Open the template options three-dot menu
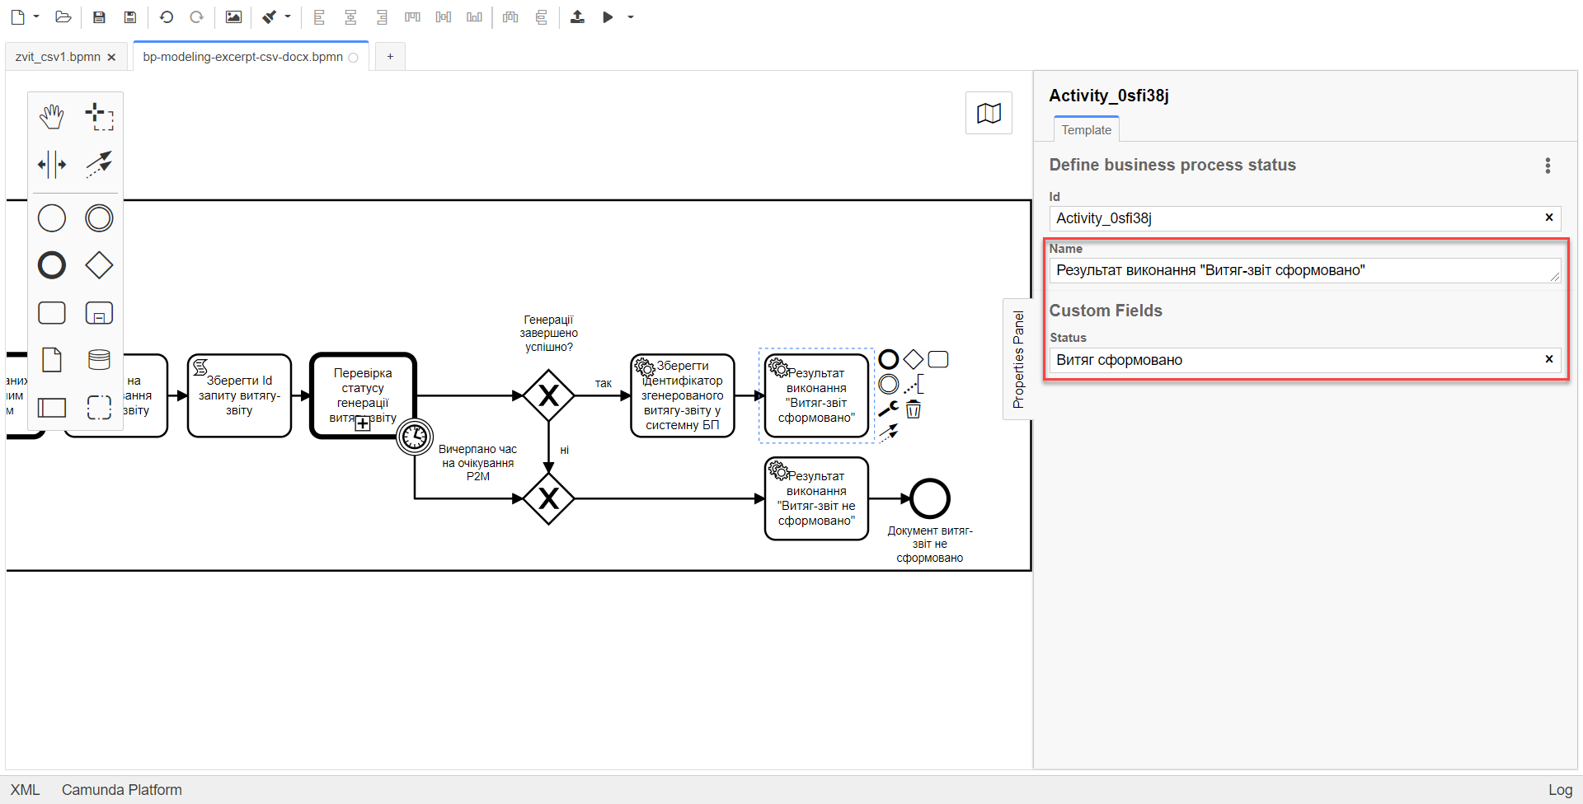The height and width of the screenshot is (804, 1583). tap(1548, 166)
